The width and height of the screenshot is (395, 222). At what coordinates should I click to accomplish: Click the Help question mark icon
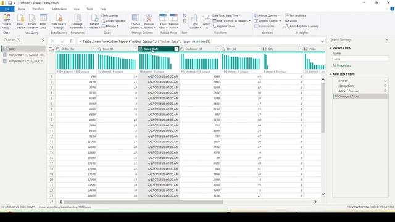[393, 9]
